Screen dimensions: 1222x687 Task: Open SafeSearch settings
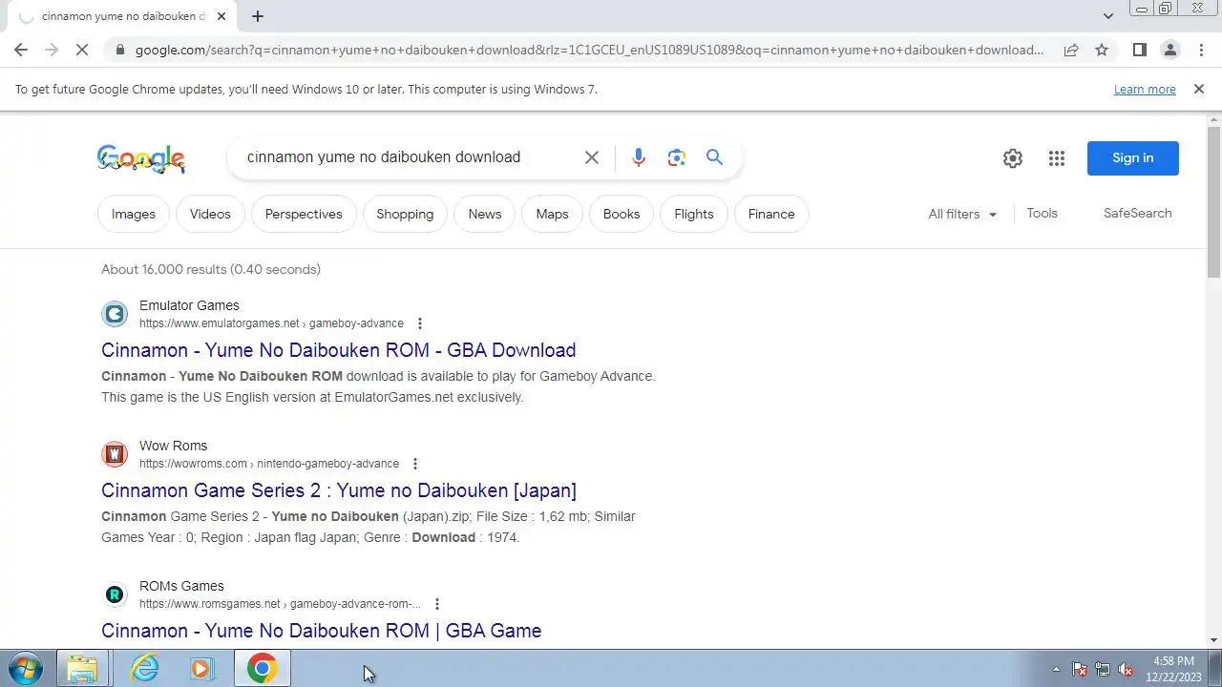(1137, 213)
